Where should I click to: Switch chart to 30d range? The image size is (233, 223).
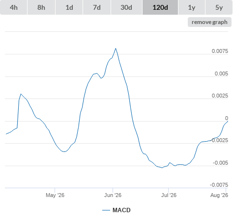click(x=126, y=7)
